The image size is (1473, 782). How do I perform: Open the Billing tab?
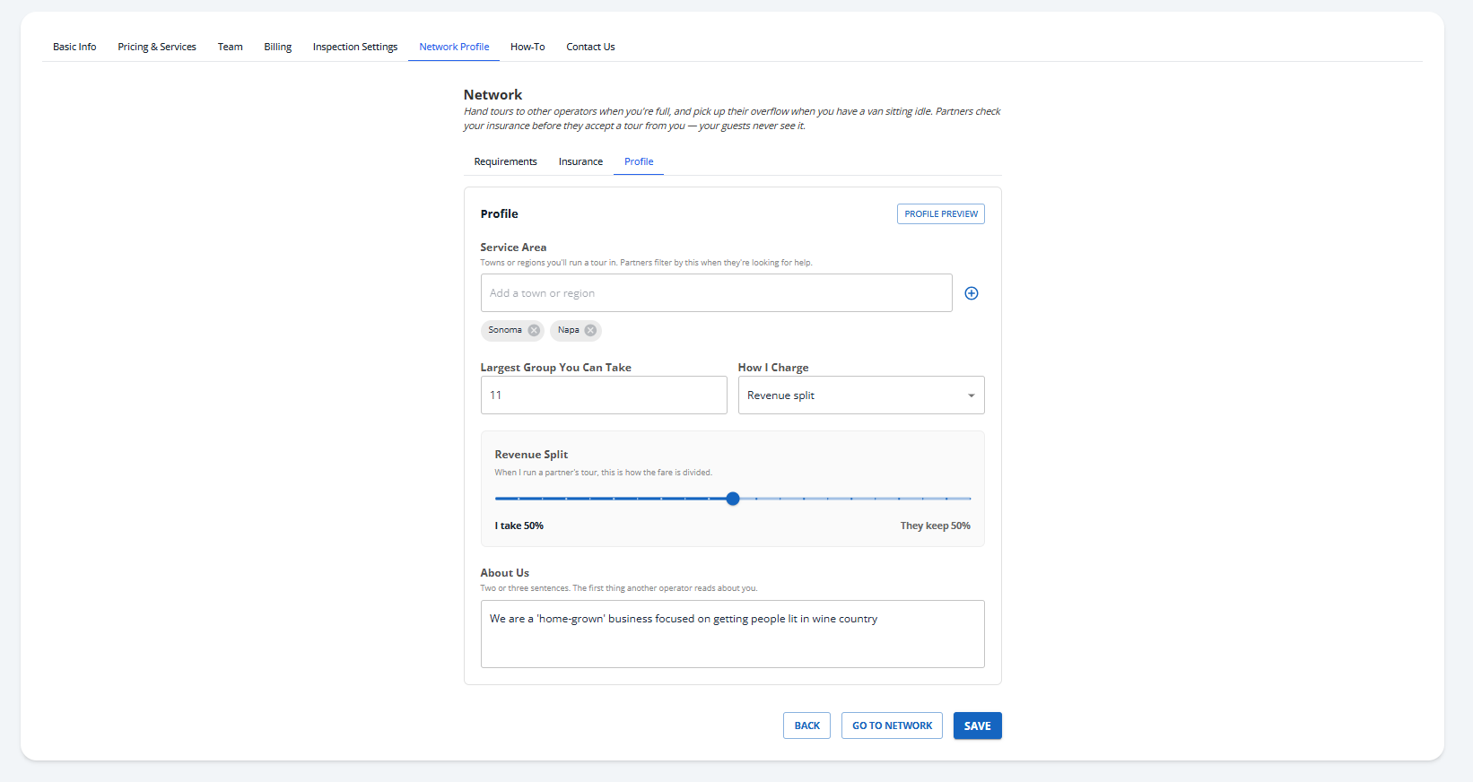[x=278, y=47]
